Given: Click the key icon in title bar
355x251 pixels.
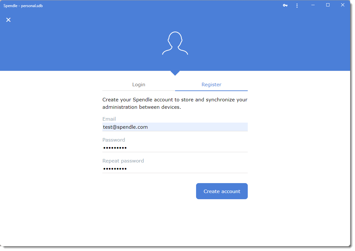Looking at the screenshot, I should point(285,5).
